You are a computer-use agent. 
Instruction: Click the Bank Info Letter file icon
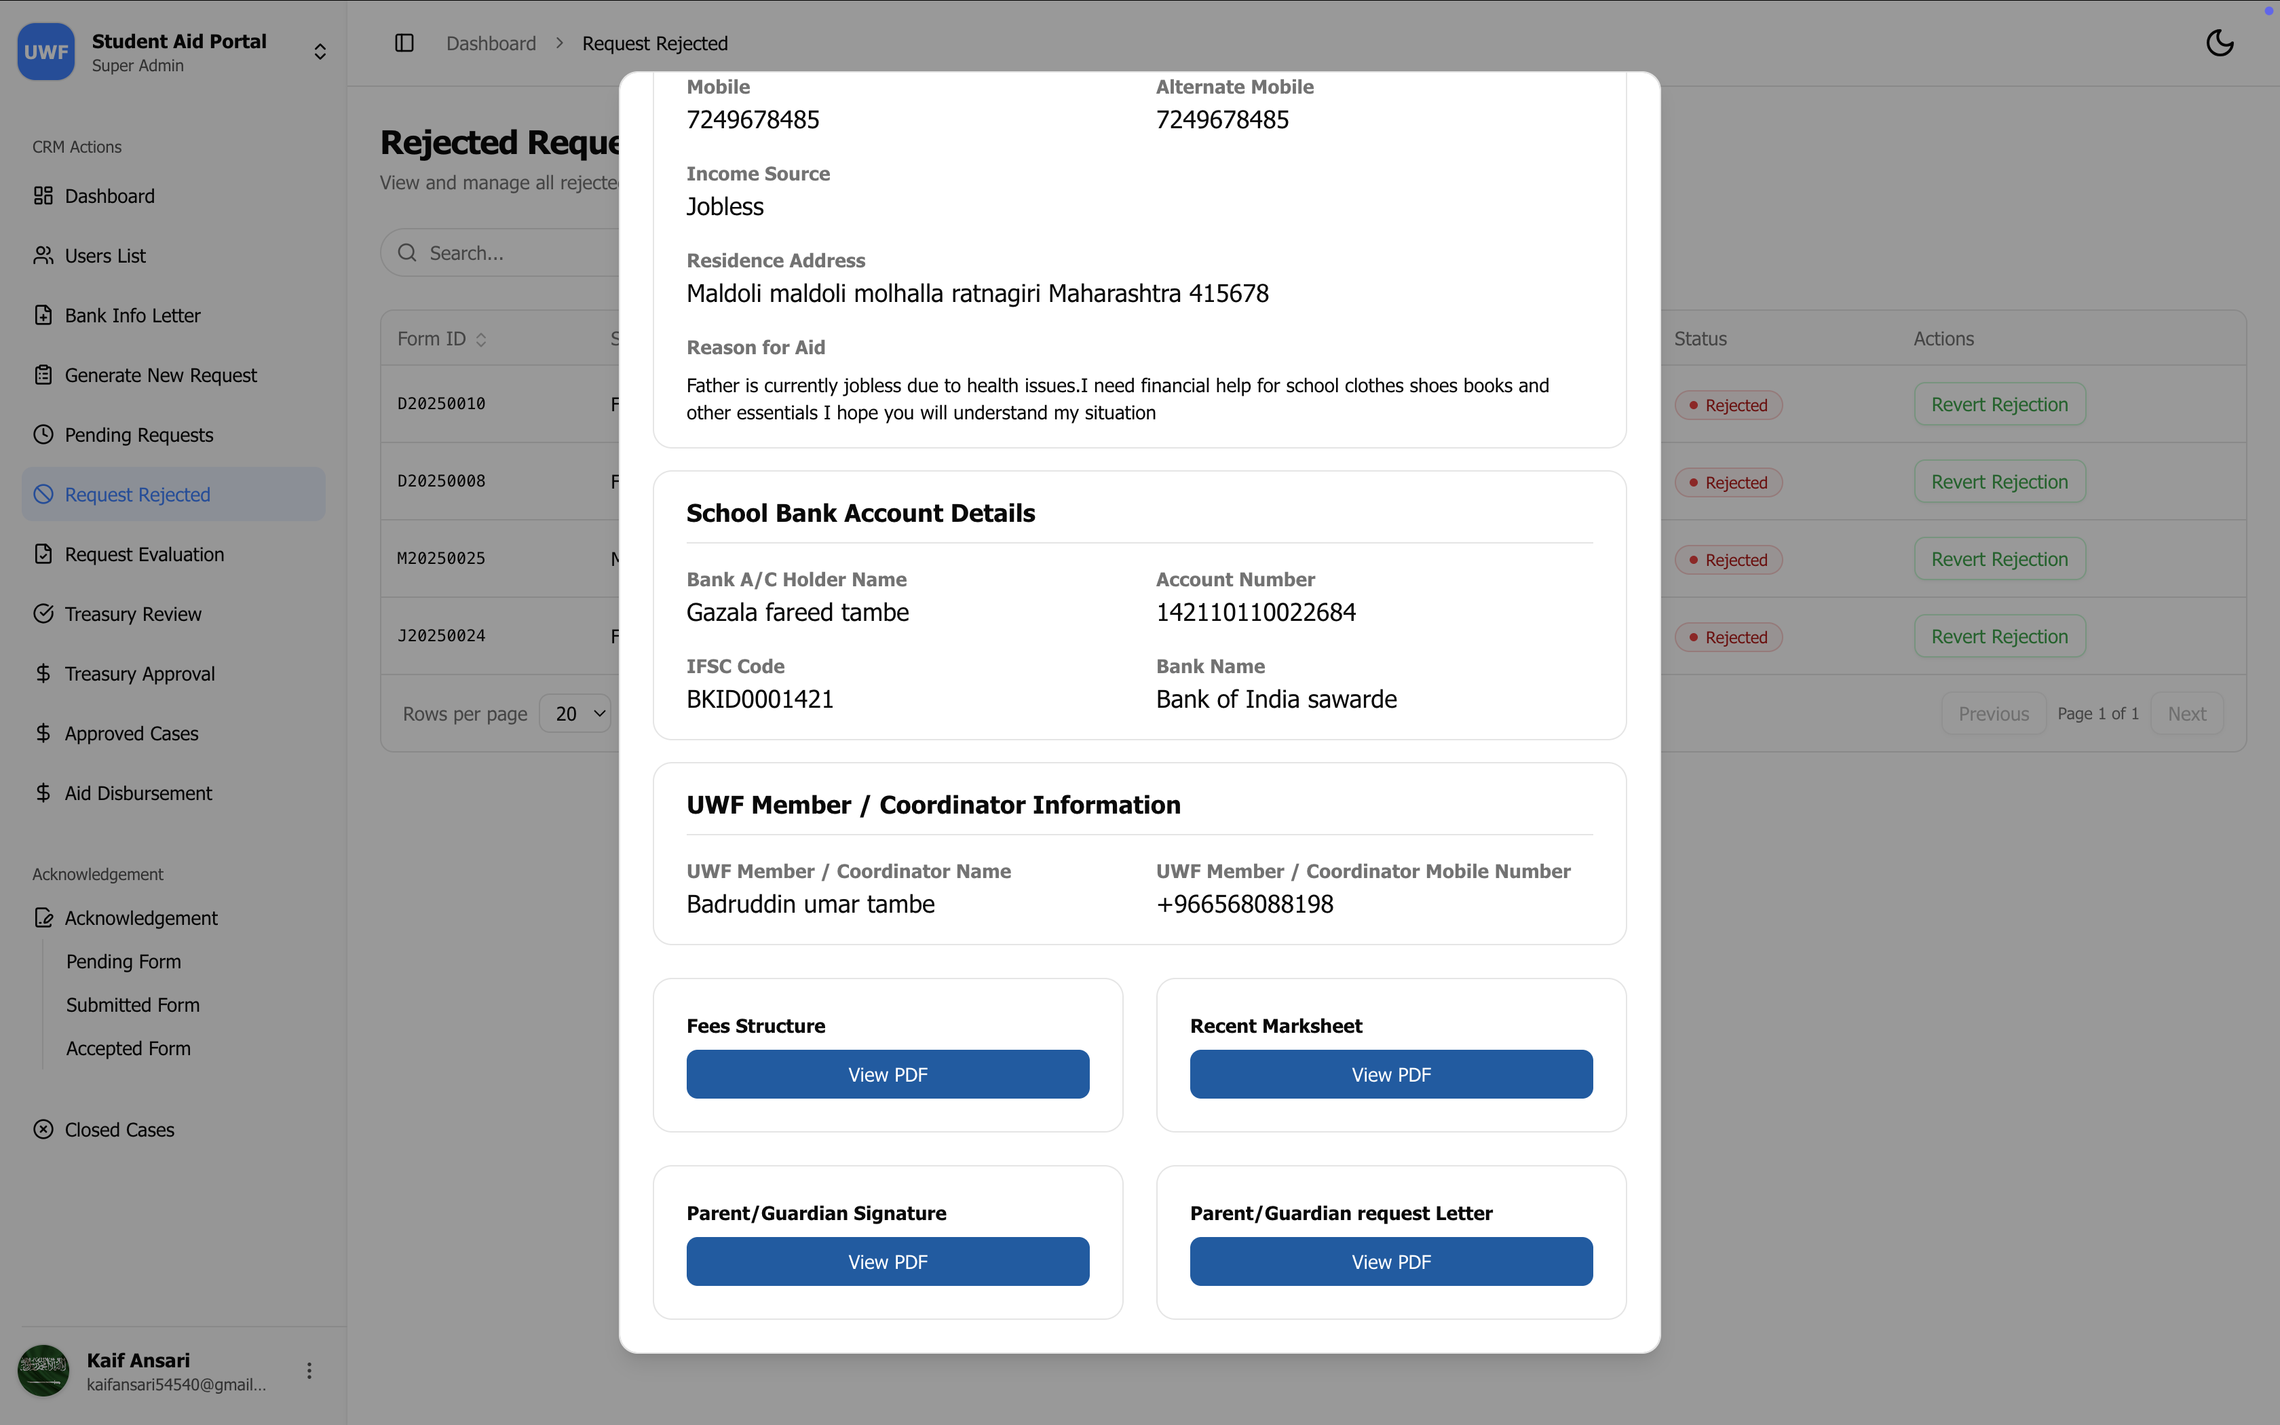click(x=43, y=315)
